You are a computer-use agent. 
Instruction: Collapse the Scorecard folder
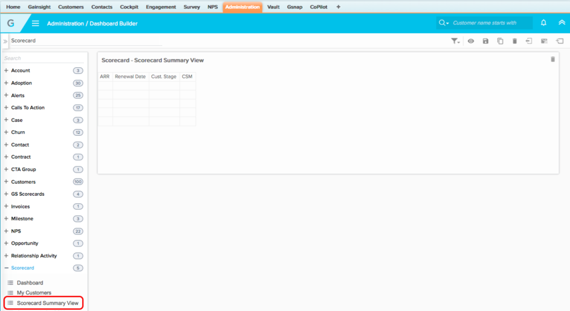point(6,268)
